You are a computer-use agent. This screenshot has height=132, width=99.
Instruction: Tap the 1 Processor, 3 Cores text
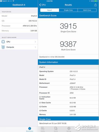(x=77, y=89)
